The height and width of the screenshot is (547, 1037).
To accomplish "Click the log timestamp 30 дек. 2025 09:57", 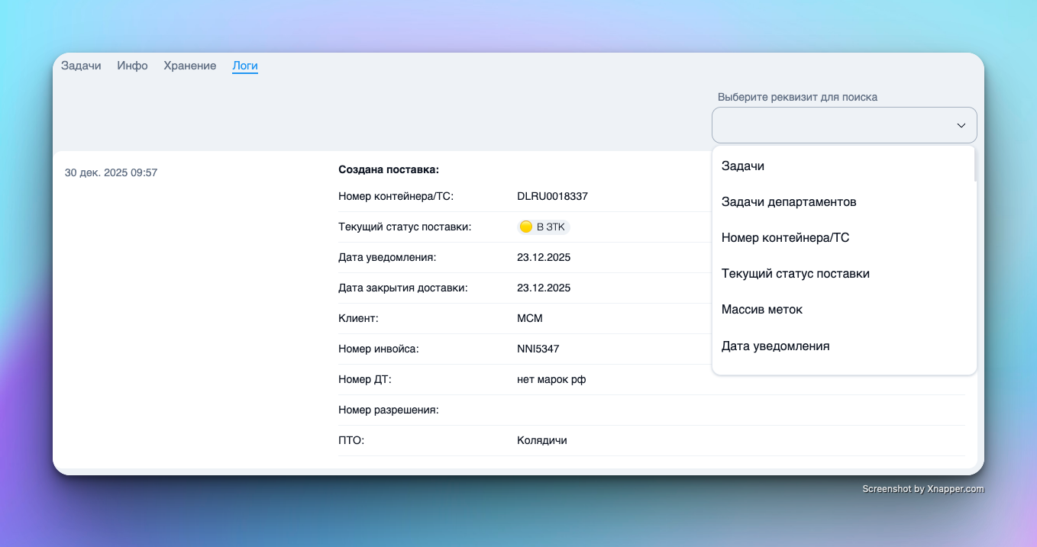I will point(111,172).
